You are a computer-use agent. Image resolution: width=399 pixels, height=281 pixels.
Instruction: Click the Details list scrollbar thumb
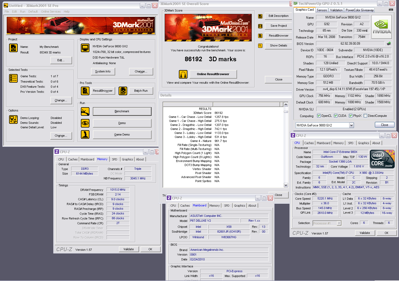click(286, 111)
